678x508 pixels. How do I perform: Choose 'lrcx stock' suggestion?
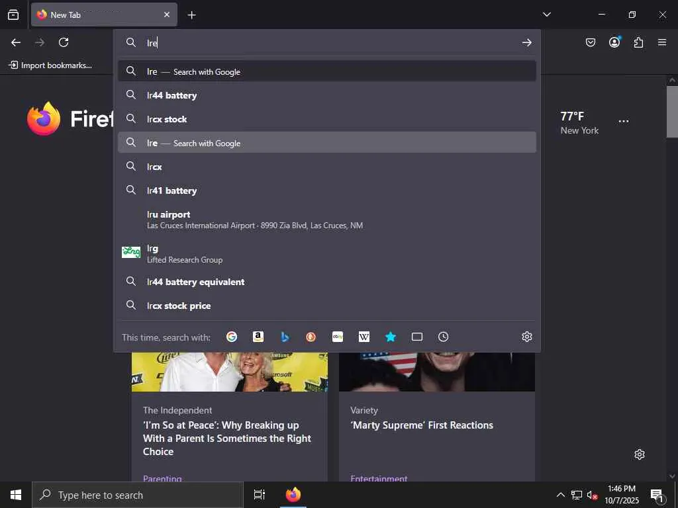pyautogui.click(x=327, y=119)
